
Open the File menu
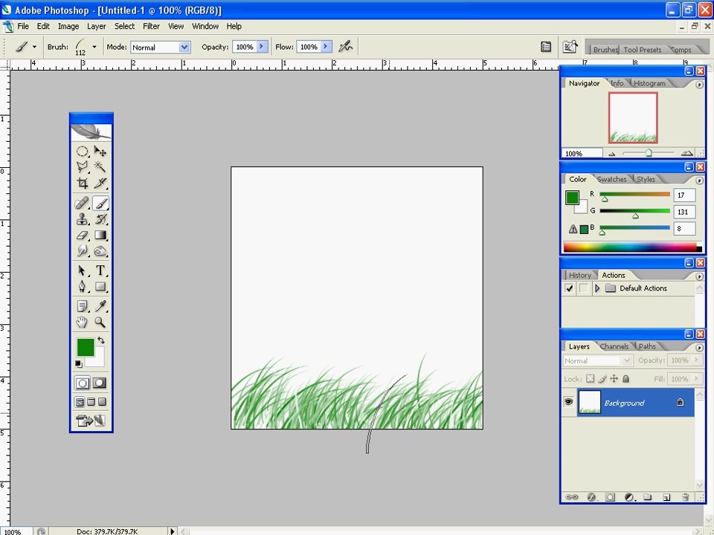pos(23,27)
